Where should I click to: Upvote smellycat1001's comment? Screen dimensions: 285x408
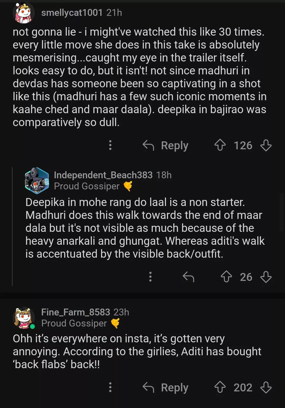[x=220, y=145]
